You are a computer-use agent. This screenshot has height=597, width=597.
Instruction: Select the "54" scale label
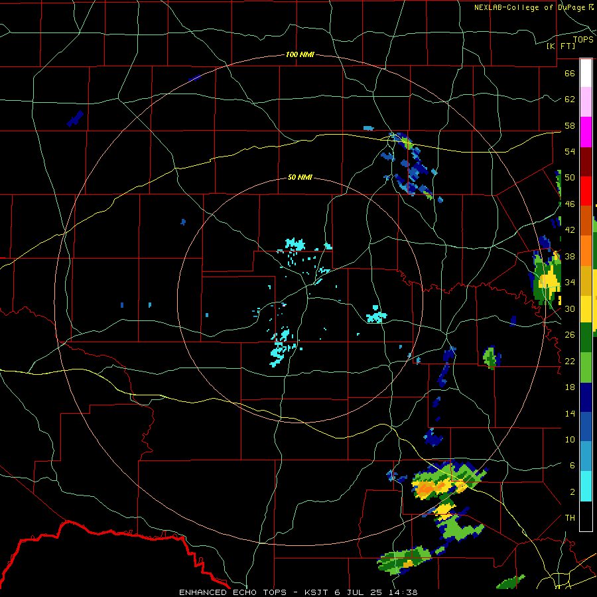(x=570, y=152)
